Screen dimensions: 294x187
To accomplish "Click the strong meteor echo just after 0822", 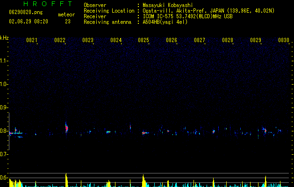I will pyautogui.click(x=66, y=128).
